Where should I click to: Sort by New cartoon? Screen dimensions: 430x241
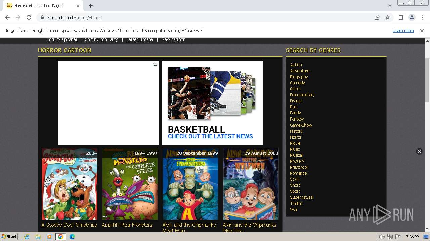click(x=173, y=39)
